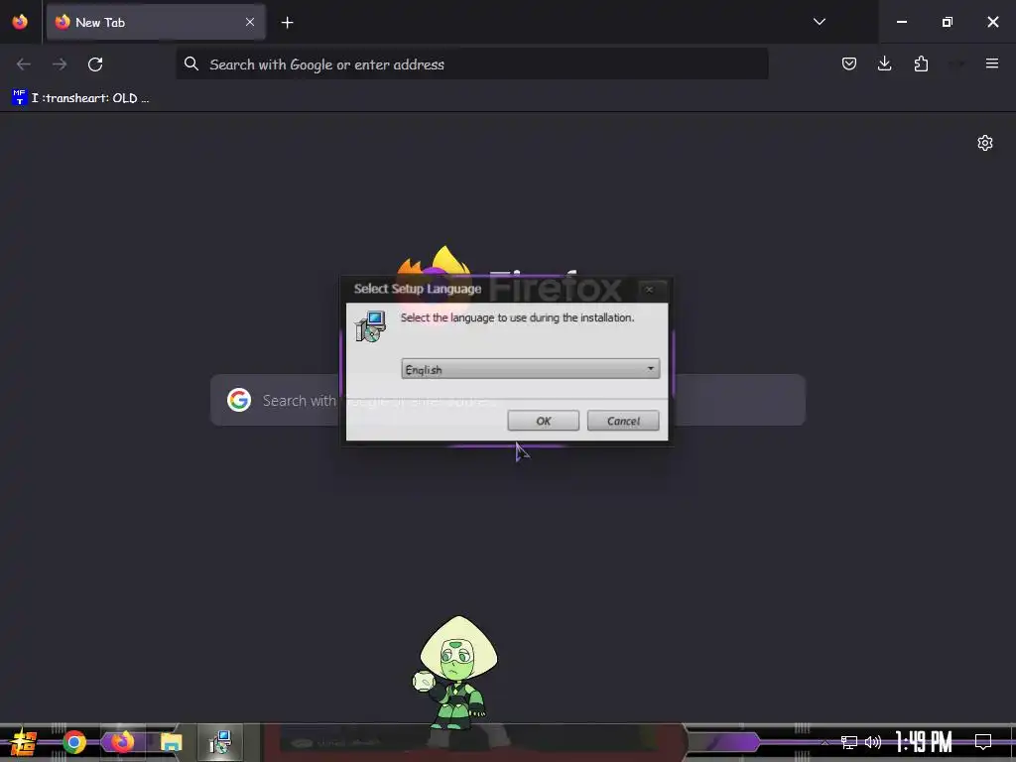Open the 1:49 PM clock

(x=924, y=742)
